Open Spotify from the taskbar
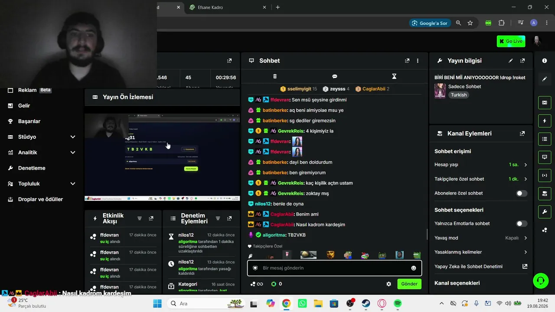 [398, 303]
